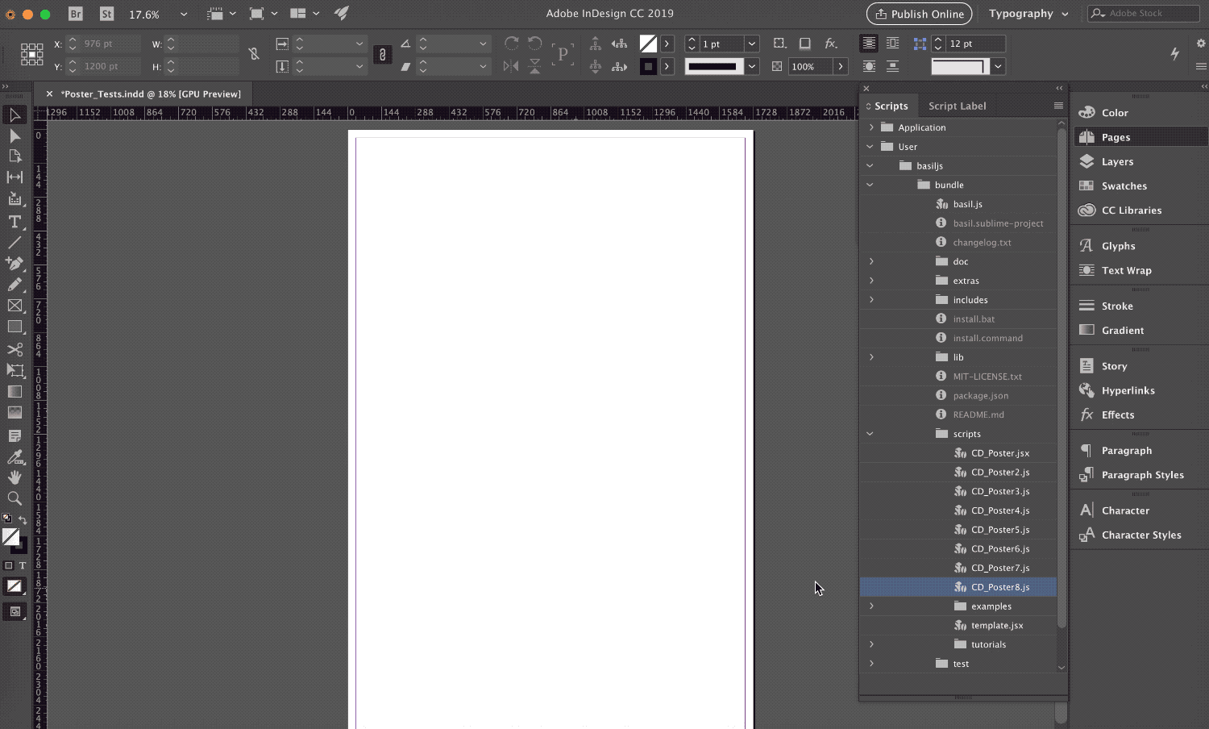This screenshot has width=1209, height=729.
Task: Select the Pen tool
Action: (15, 263)
